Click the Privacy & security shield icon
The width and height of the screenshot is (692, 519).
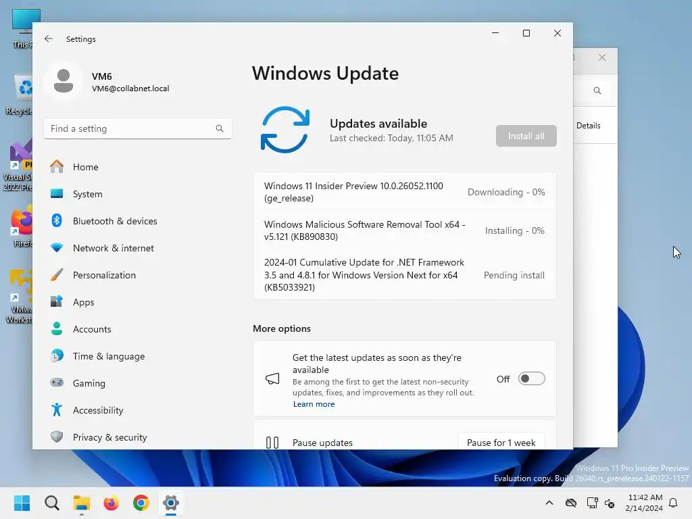point(57,437)
